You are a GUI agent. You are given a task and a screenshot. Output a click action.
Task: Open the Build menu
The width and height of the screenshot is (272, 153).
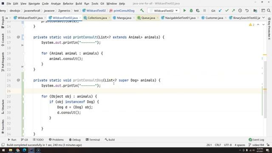[x=79, y=3]
